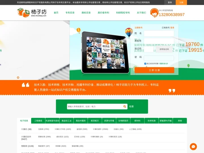Open the 计算机硬件 (15583) subcategory

100,129
